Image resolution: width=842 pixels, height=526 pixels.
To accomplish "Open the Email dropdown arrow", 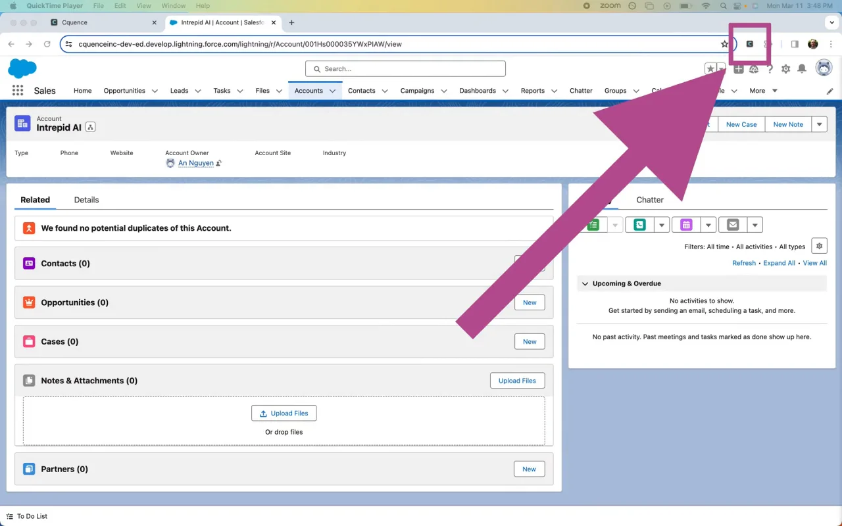I will (x=755, y=225).
